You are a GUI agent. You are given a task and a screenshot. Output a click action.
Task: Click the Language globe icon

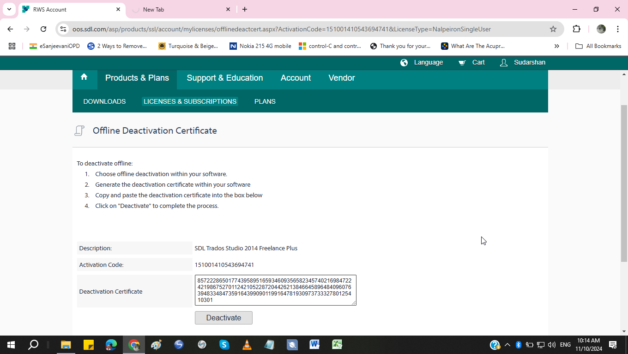[x=404, y=63]
